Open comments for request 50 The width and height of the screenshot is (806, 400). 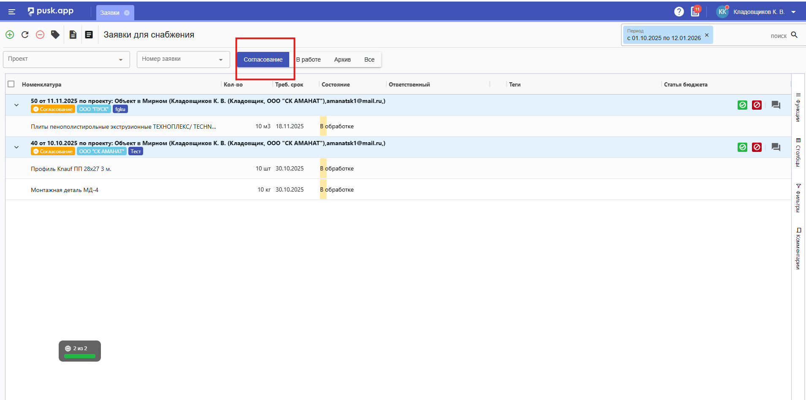(x=776, y=105)
